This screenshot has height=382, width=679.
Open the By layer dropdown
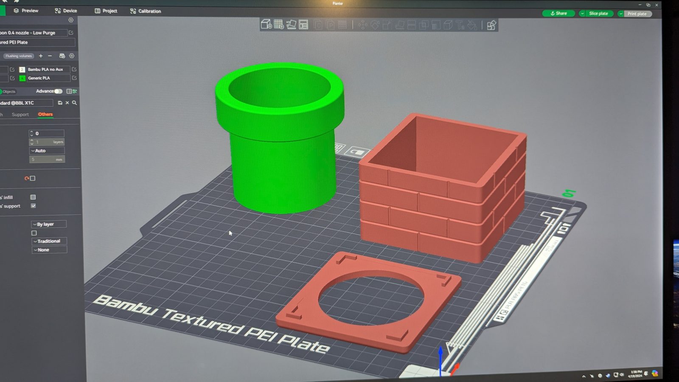tap(48, 224)
